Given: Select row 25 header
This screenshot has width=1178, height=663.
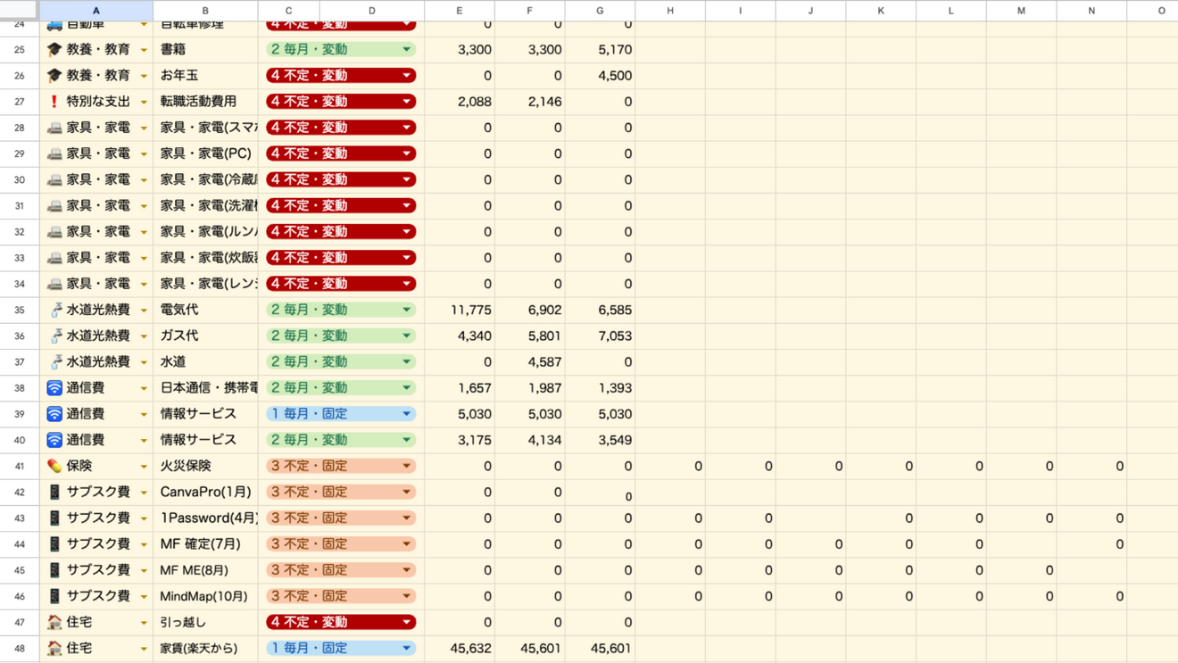Looking at the screenshot, I should [20, 50].
